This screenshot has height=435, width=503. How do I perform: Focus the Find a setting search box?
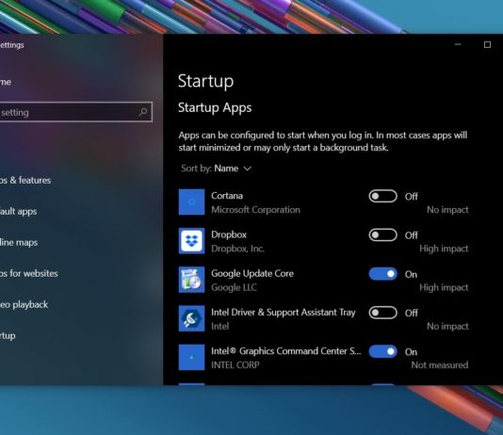76,112
